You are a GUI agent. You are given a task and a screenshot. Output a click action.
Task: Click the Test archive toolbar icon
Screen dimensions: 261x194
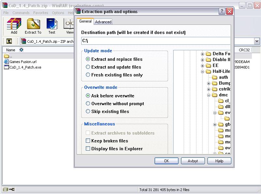(52, 24)
